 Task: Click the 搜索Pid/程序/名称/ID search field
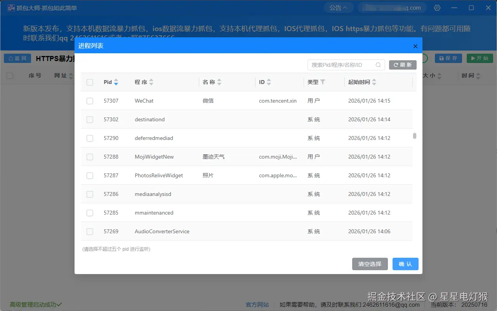(x=342, y=65)
